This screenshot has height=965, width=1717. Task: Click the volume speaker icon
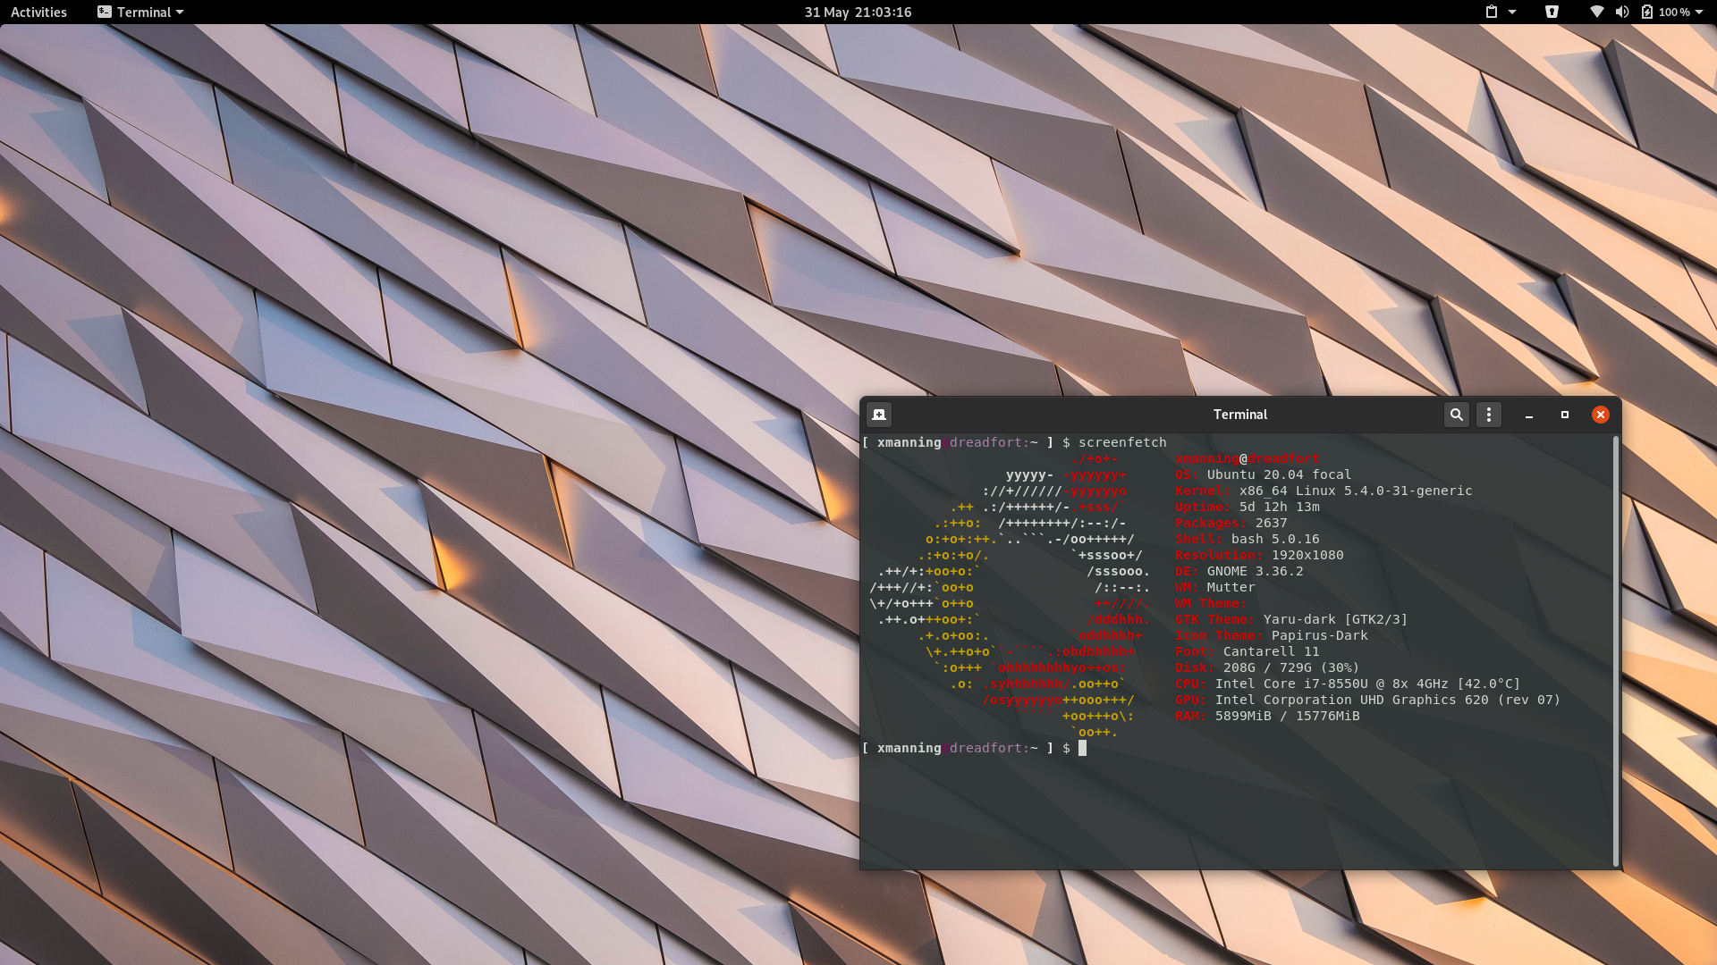[x=1621, y=12]
